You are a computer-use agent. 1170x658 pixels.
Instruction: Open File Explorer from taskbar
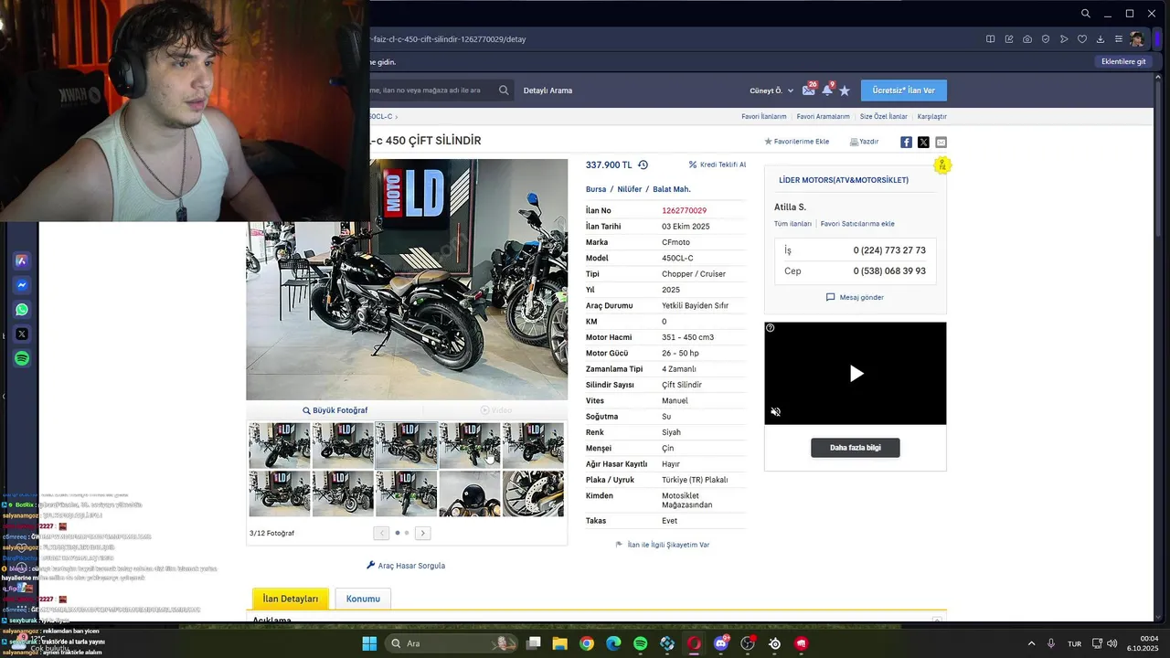coord(559,643)
